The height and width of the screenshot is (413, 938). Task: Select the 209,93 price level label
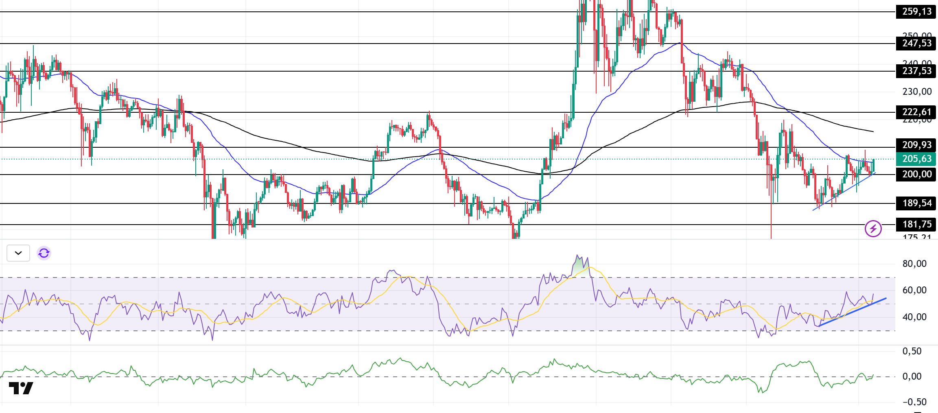point(916,145)
